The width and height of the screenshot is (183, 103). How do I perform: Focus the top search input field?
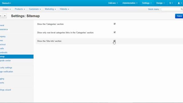pyautogui.click(x=171, y=9)
